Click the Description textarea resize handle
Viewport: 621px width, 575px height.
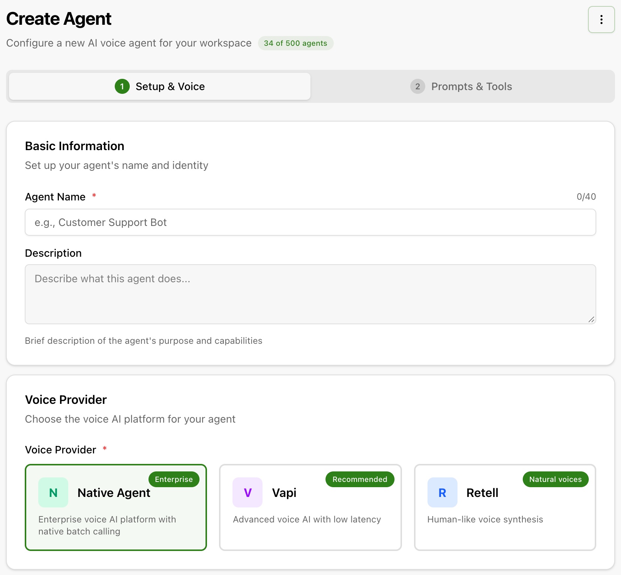[591, 319]
